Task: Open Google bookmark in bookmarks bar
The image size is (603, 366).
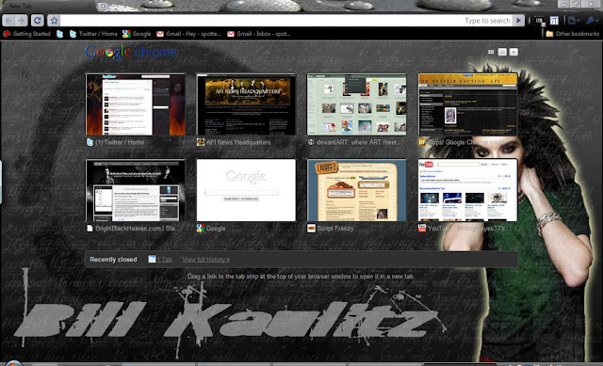Action: 137,34
